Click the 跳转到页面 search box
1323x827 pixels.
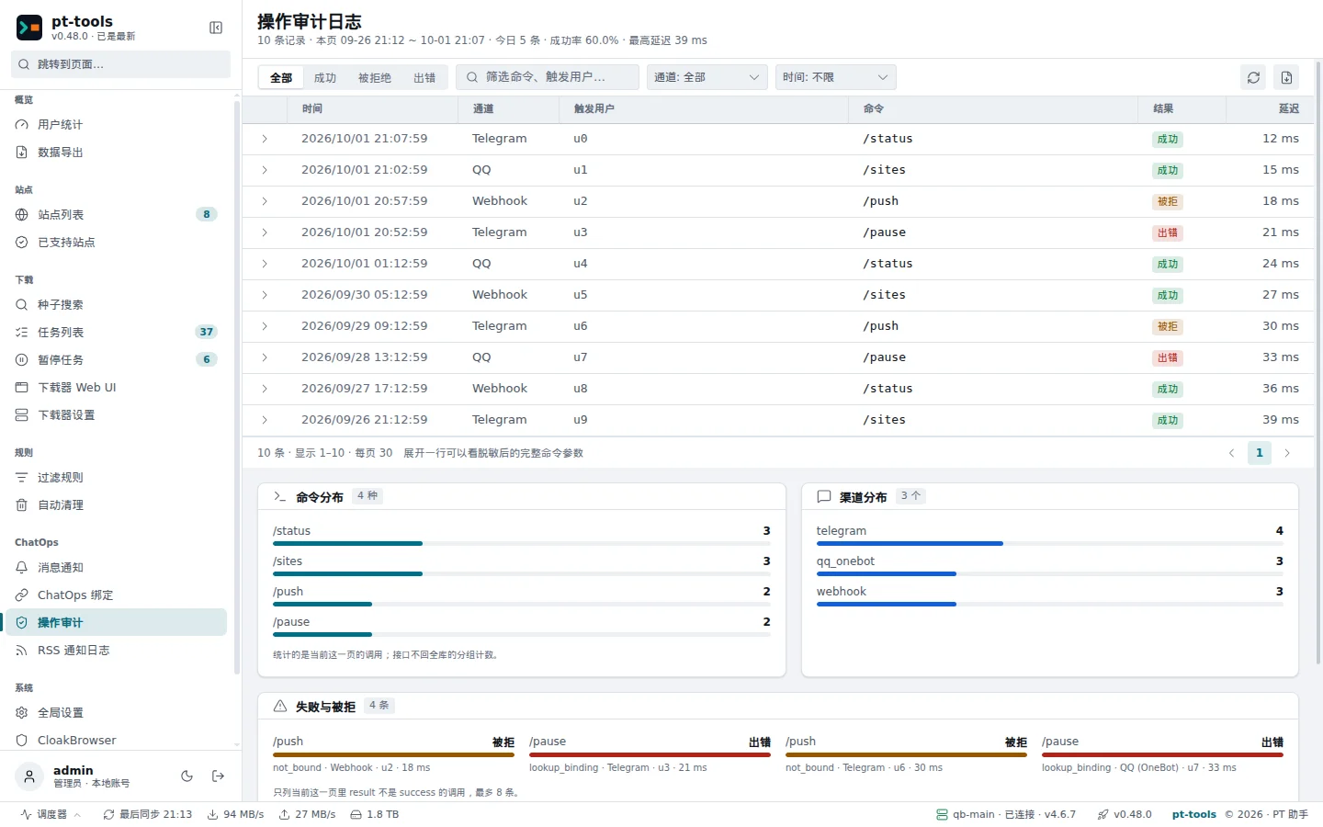pos(120,64)
